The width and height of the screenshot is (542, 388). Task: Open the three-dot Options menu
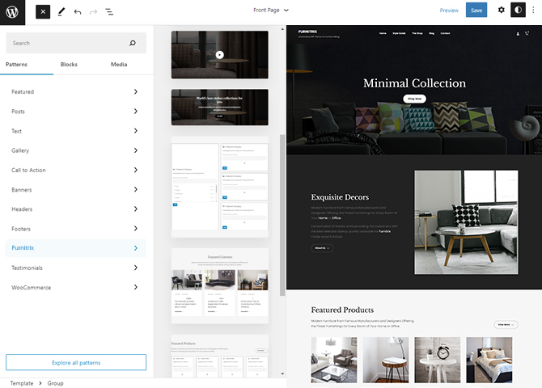coord(533,11)
